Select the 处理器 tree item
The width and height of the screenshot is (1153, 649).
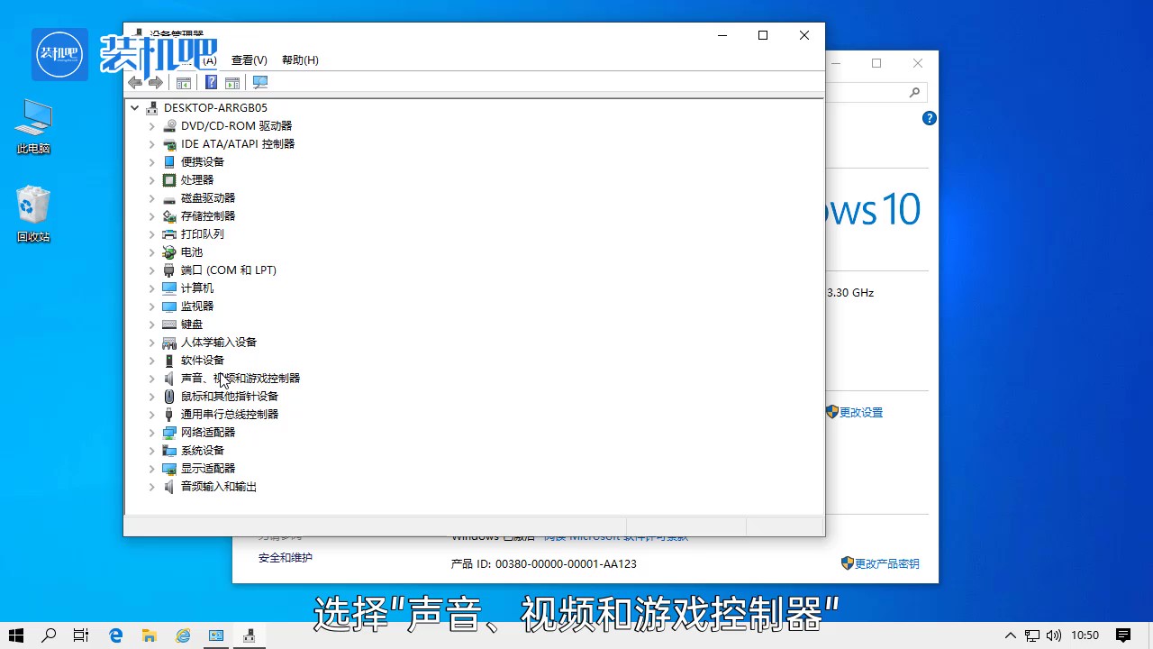click(197, 180)
